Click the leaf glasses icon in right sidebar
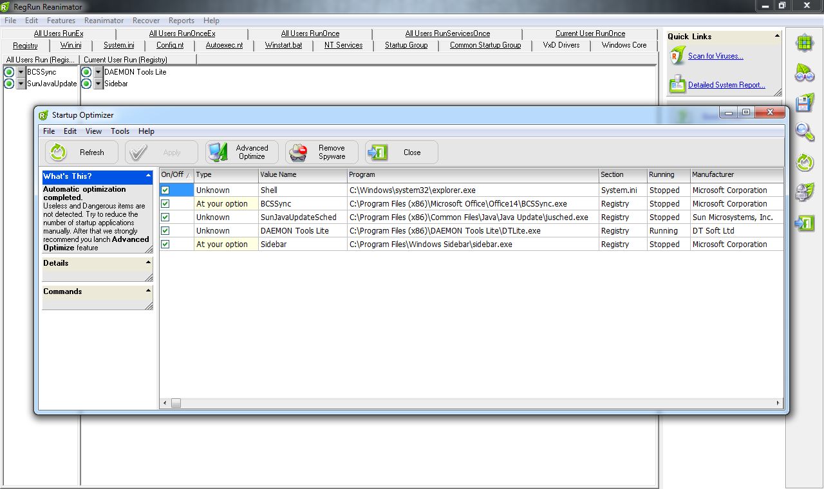 pyautogui.click(x=805, y=73)
